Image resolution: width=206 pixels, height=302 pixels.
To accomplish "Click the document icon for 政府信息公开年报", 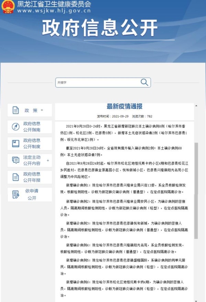I will (x=16, y=177).
